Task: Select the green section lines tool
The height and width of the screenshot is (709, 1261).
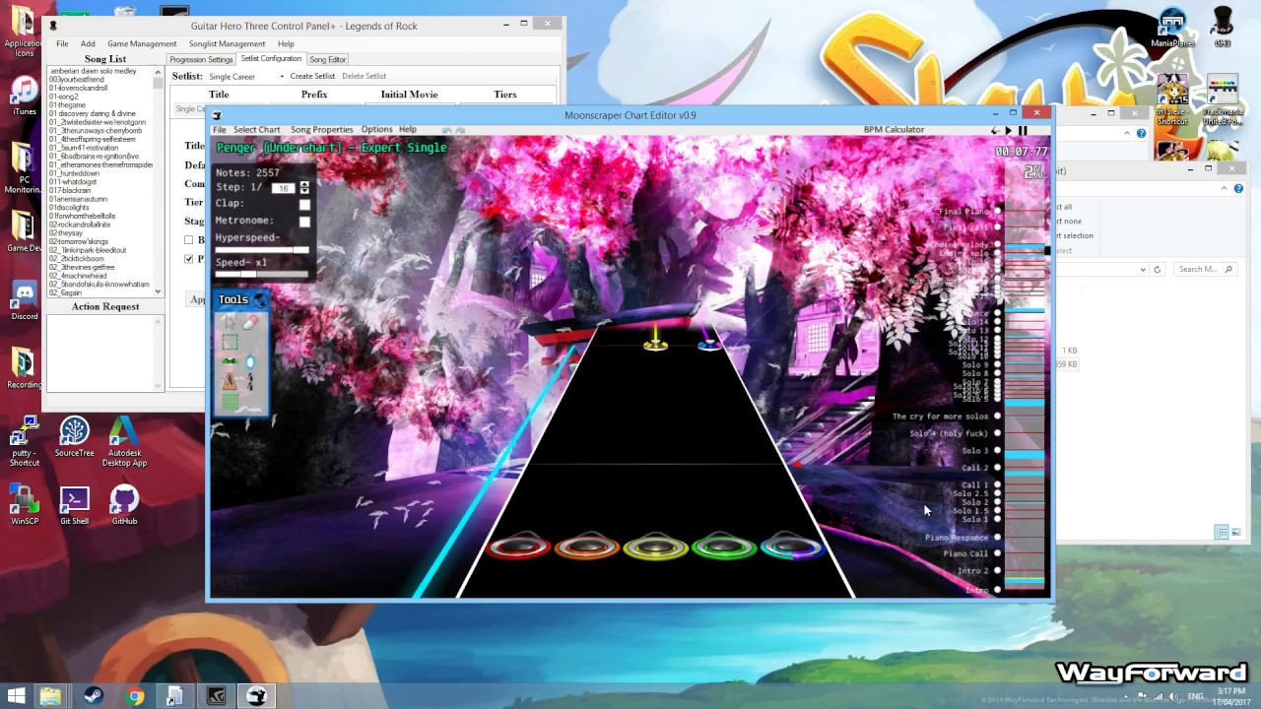Action: pos(230,401)
